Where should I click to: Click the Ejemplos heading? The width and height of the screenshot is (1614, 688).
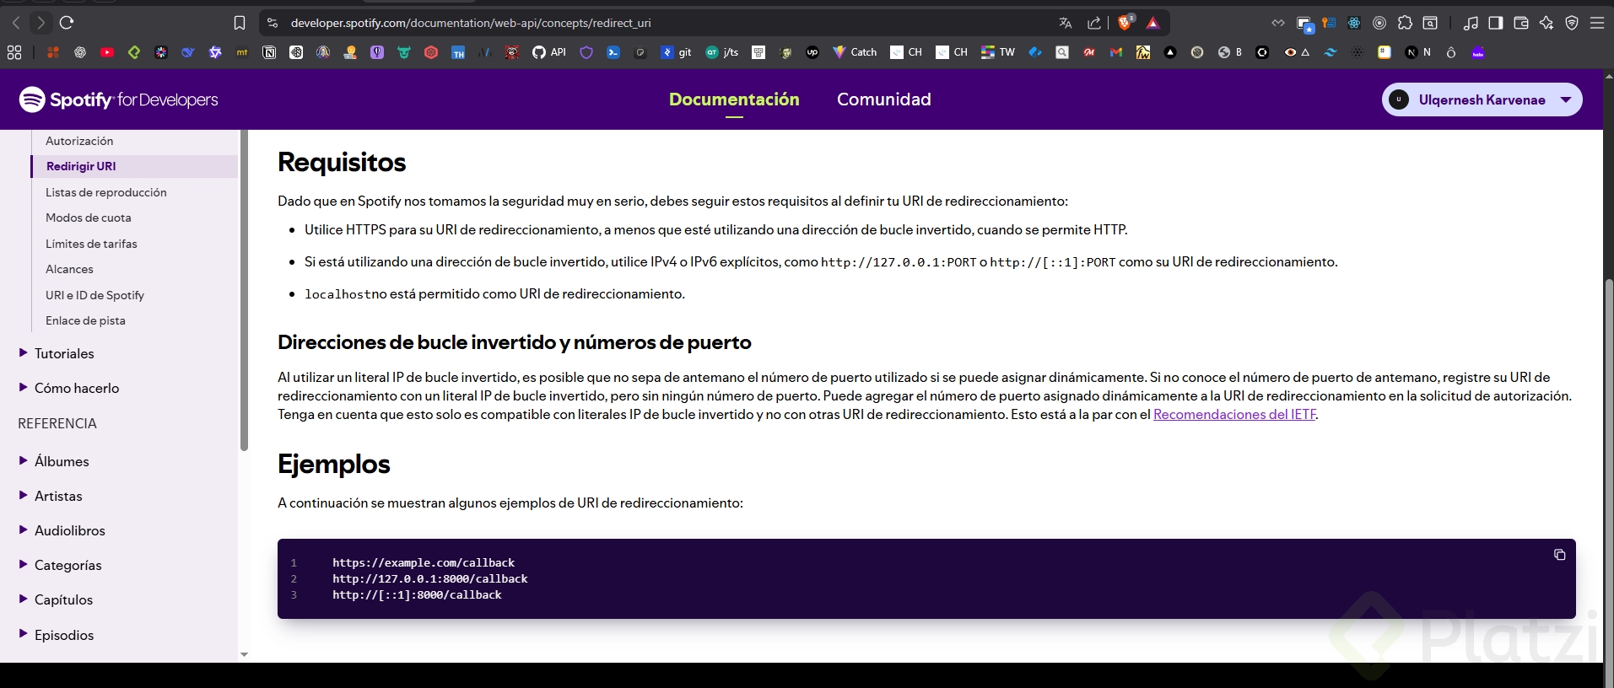[x=334, y=464]
